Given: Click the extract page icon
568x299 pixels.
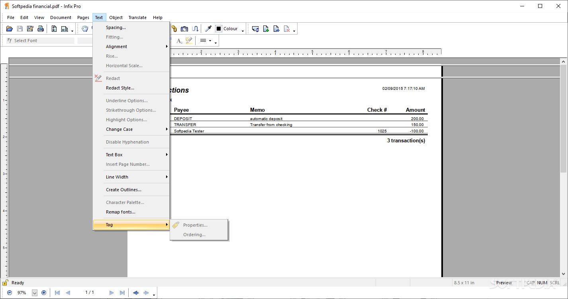Looking at the screenshot, I should 276,29.
